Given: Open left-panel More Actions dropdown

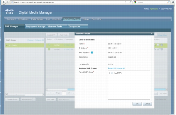Looking at the screenshot, I should (x=28, y=100).
